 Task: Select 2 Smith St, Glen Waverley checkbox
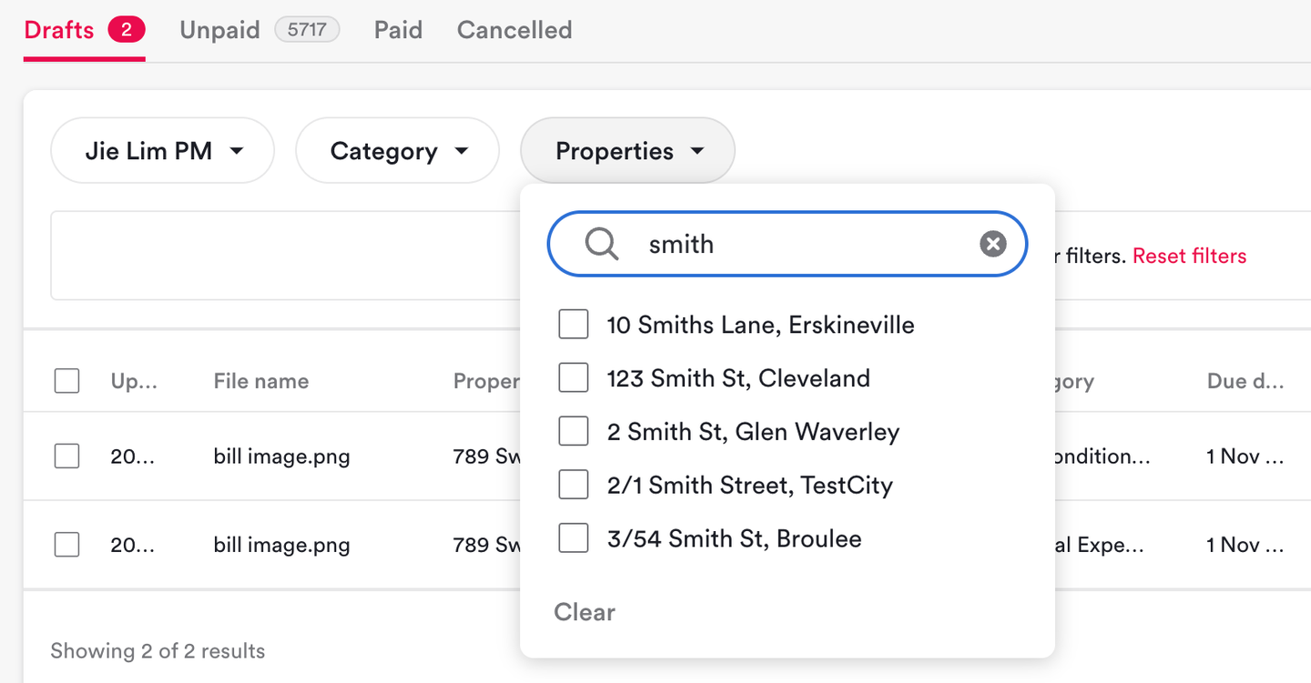574,432
